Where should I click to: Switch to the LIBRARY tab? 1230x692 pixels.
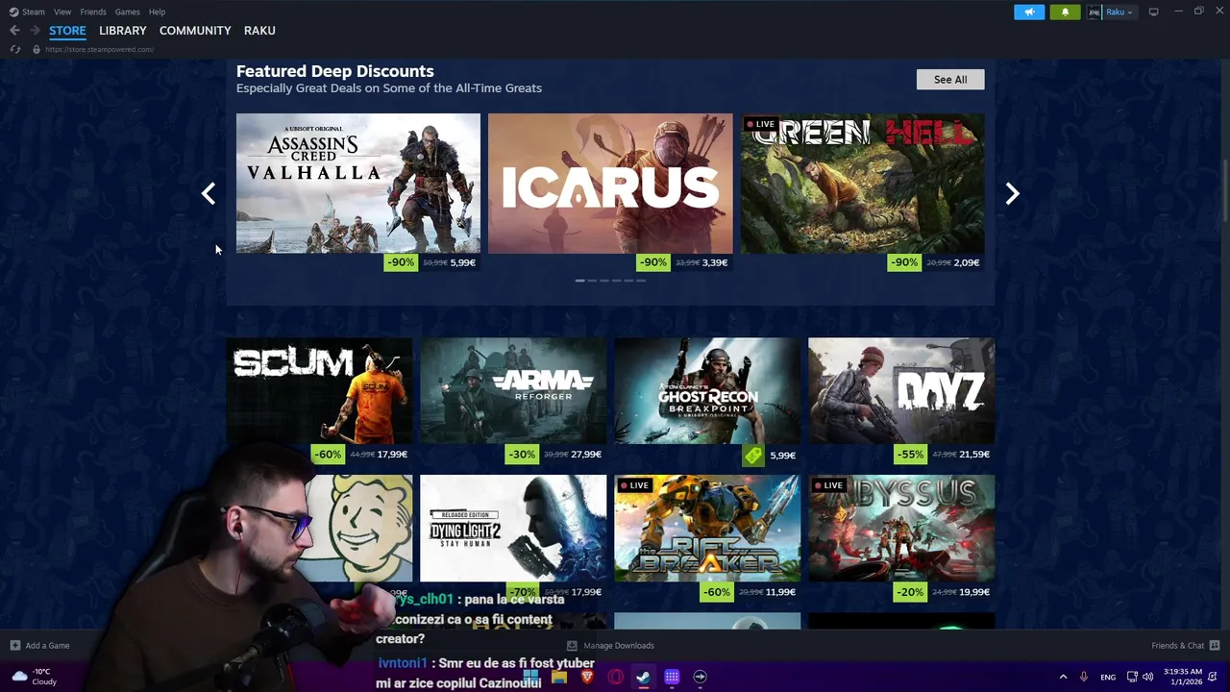coord(123,31)
